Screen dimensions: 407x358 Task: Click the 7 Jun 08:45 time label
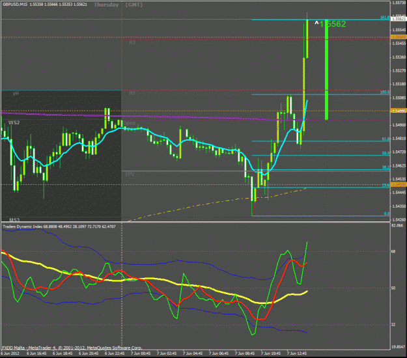coord(245,353)
